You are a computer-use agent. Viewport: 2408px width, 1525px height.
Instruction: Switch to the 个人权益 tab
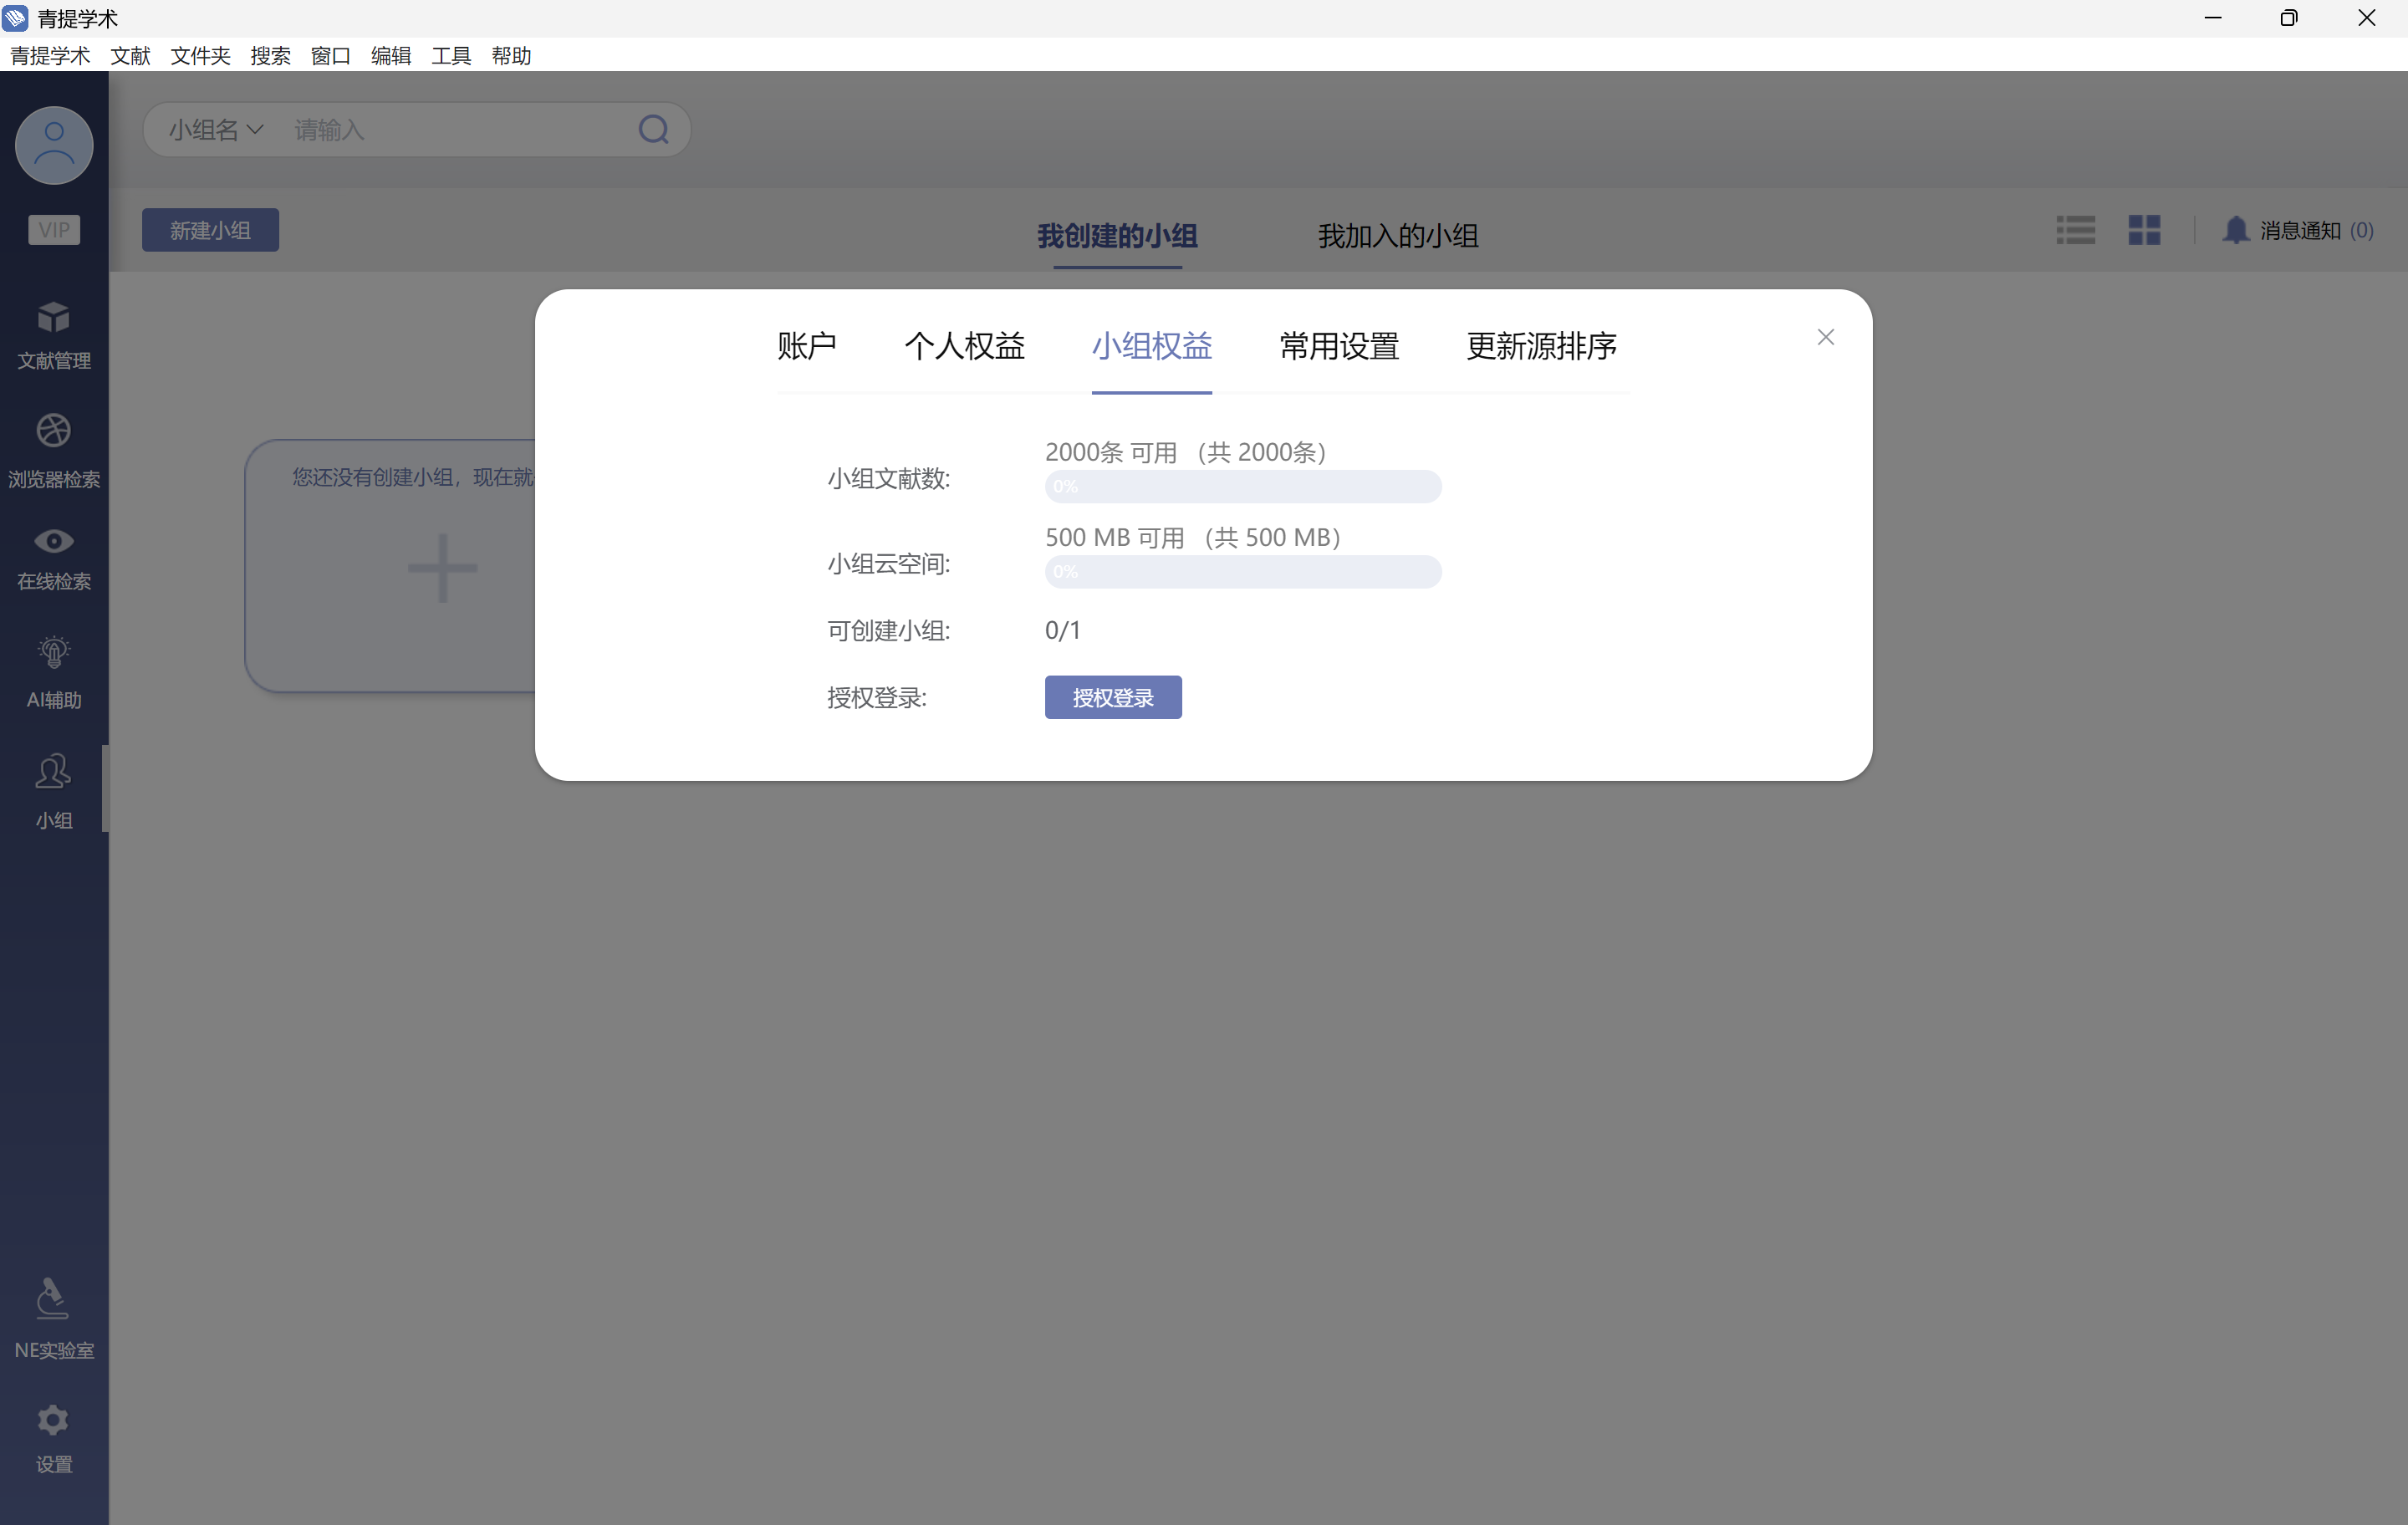(964, 346)
